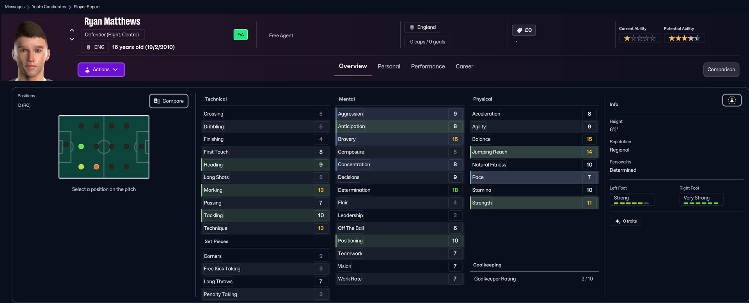This screenshot has width=749, height=303.
Task: Expand the Actions dropdown menu
Action: [x=101, y=70]
